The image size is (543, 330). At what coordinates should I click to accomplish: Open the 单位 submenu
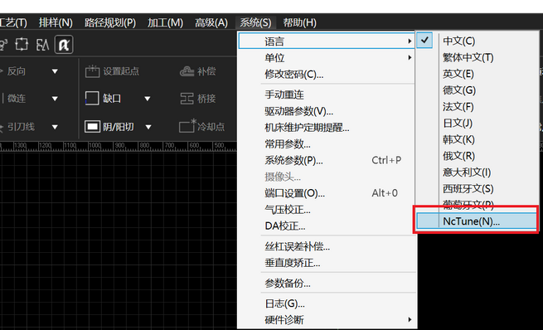327,57
